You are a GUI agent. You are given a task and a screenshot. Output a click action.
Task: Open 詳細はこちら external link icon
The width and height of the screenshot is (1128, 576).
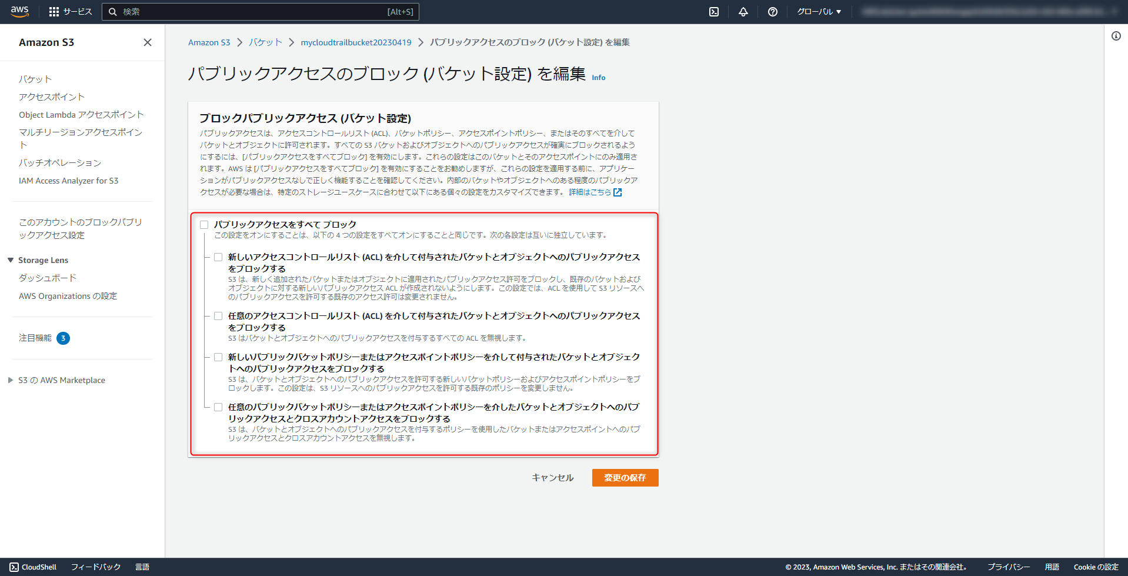click(x=616, y=192)
